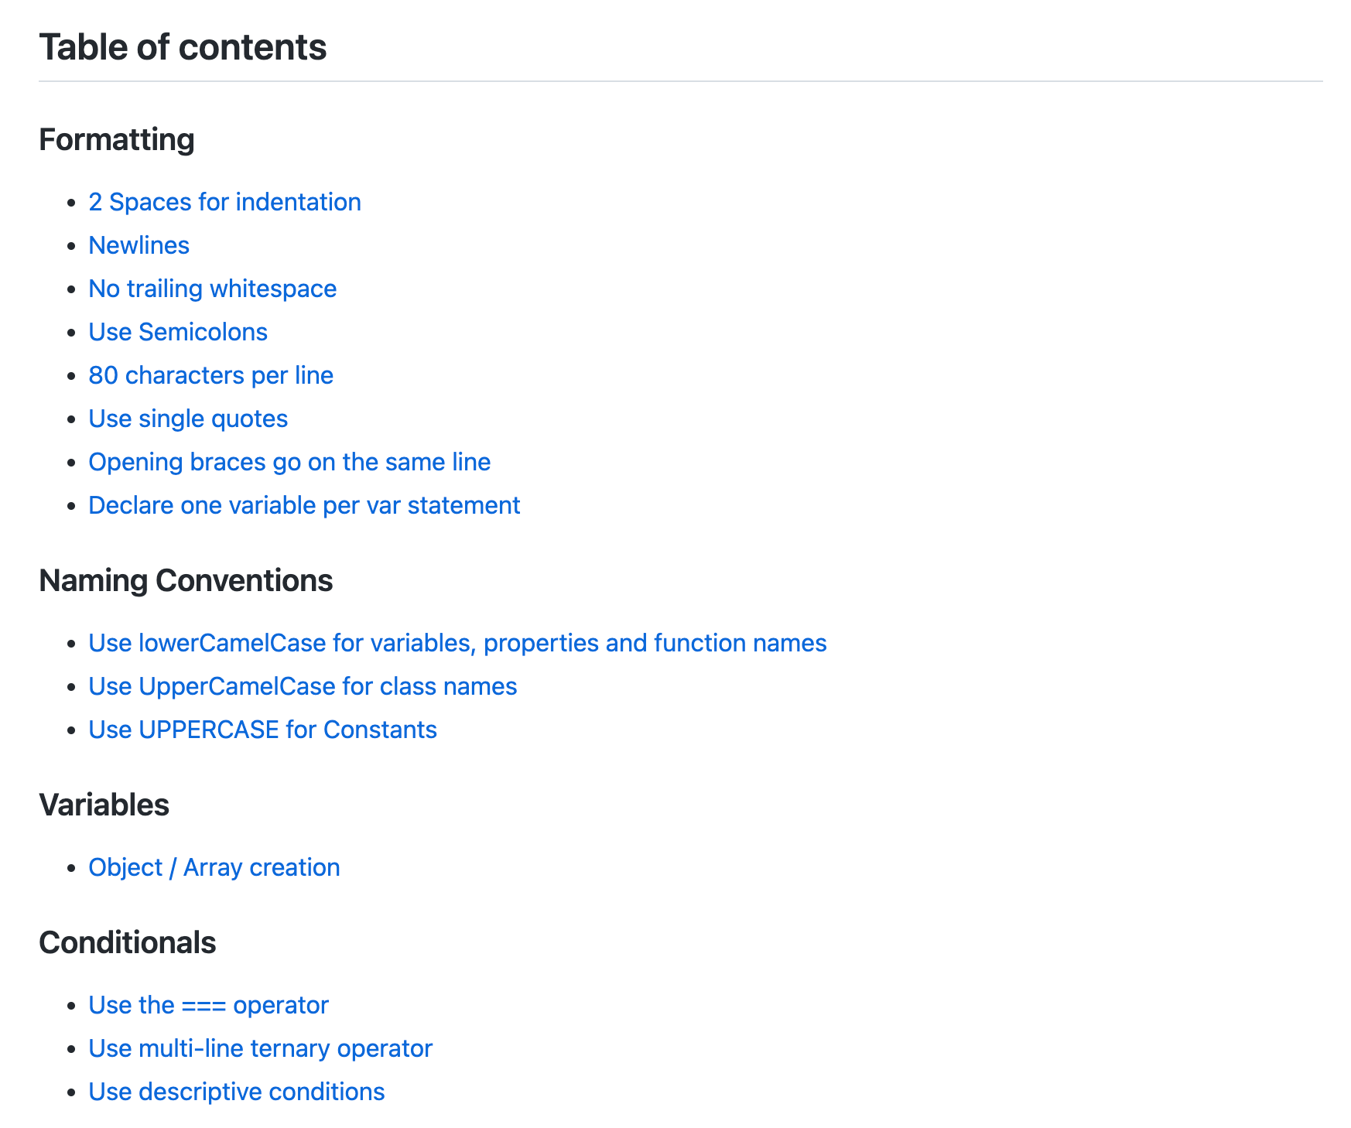
Task: Select the Naming Conventions heading
Action: tap(186, 581)
